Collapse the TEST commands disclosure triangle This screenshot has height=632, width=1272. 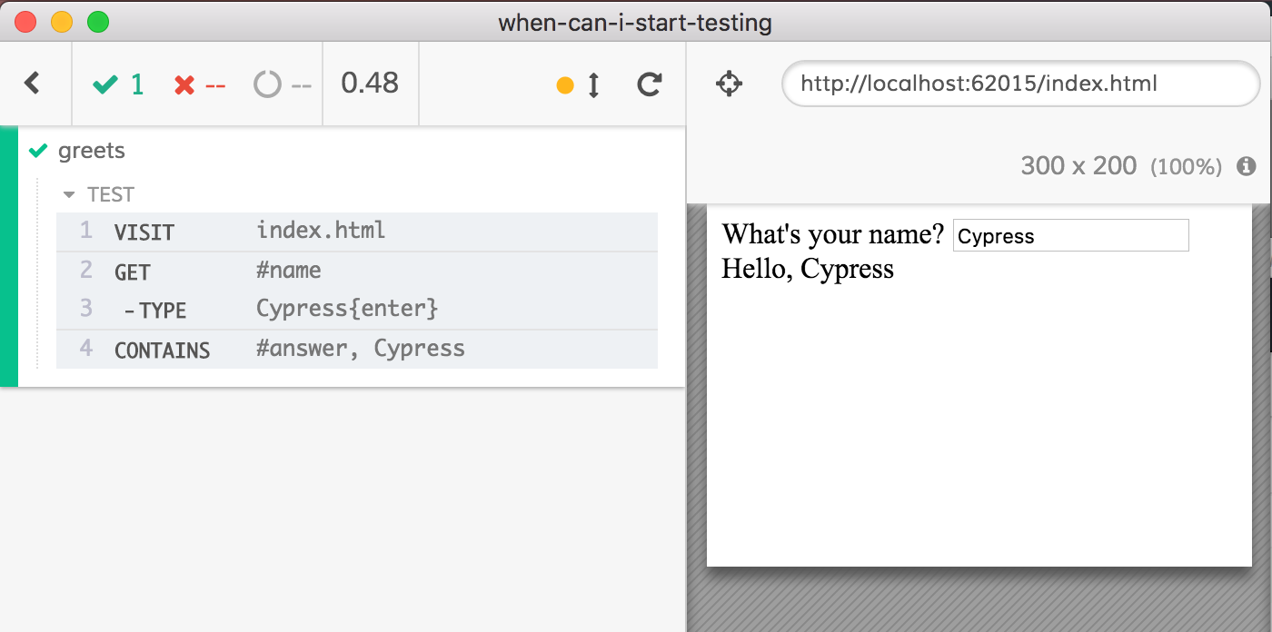[68, 194]
